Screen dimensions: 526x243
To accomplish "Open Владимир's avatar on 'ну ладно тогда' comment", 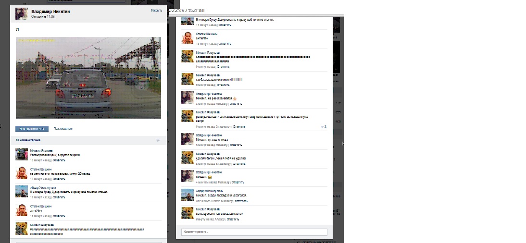I will pyautogui.click(x=188, y=139).
